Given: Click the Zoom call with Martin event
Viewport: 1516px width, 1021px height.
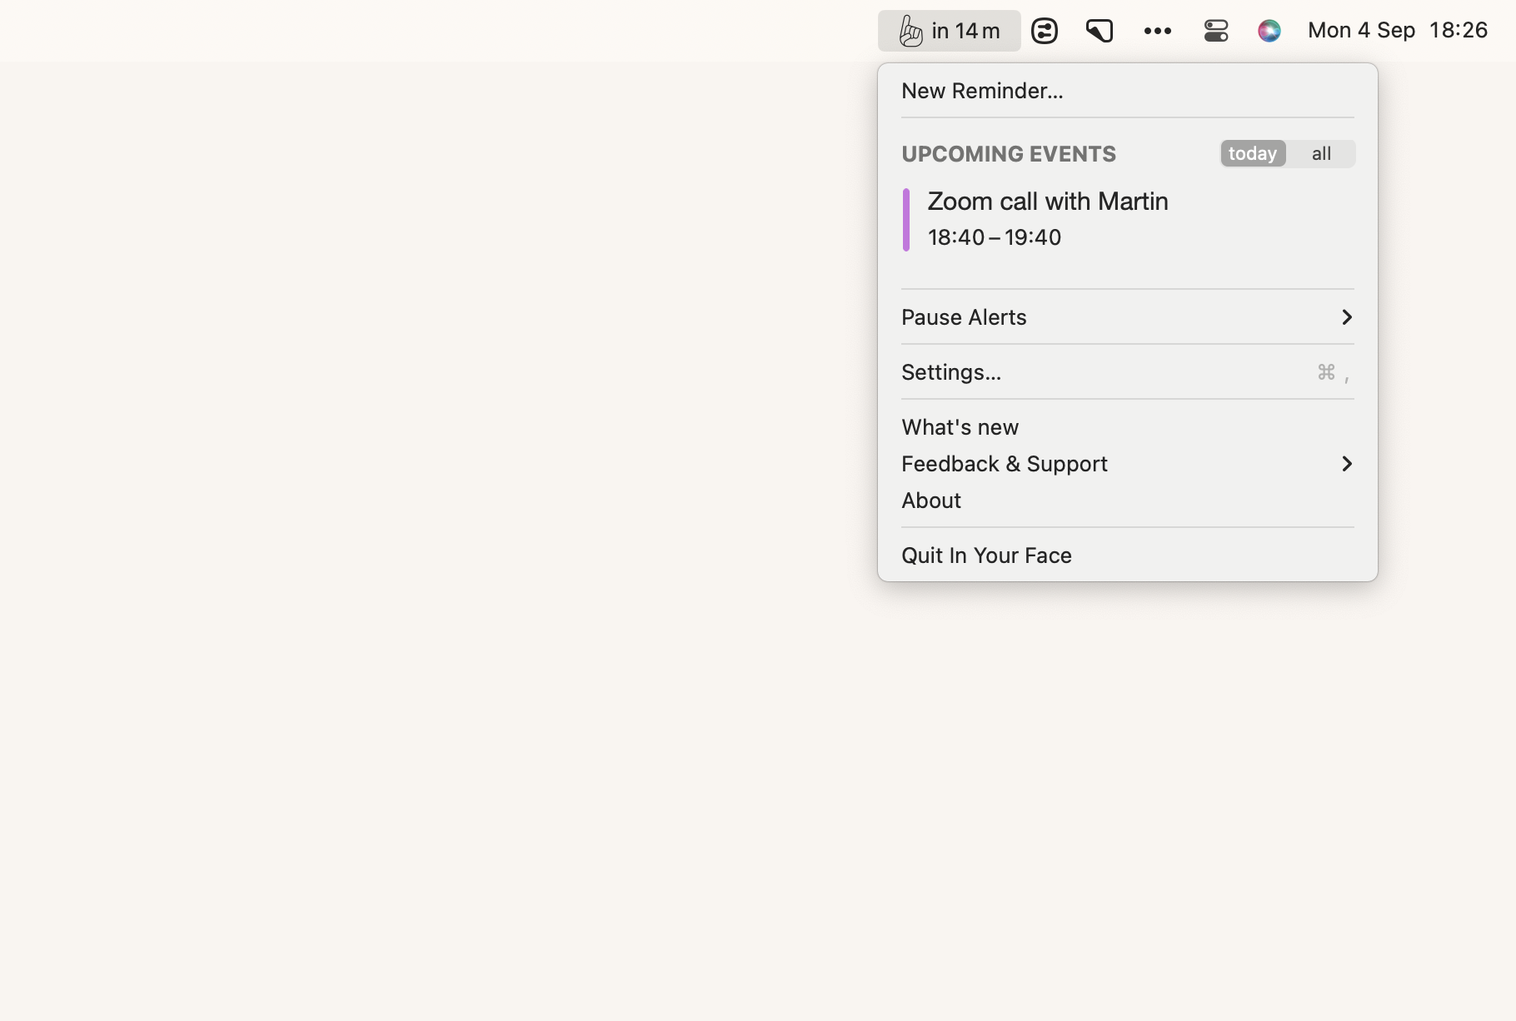Looking at the screenshot, I should [1047, 202].
